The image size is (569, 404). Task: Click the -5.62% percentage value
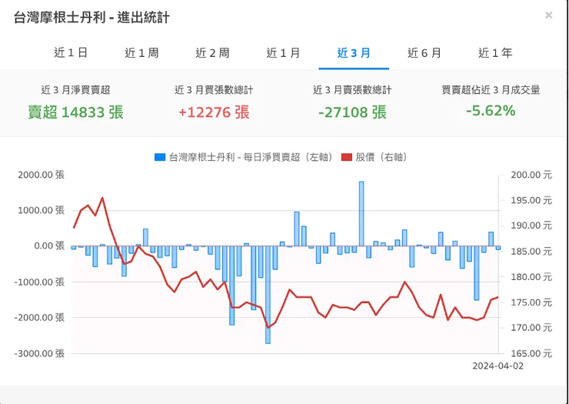pos(491,111)
